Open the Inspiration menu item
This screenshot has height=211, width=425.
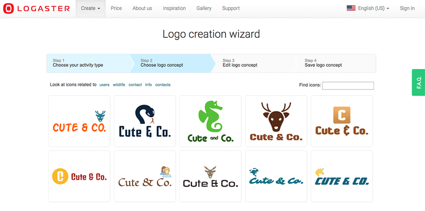click(x=174, y=8)
